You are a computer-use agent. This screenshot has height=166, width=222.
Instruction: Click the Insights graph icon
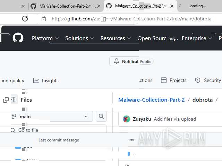pyautogui.click(x=36, y=81)
